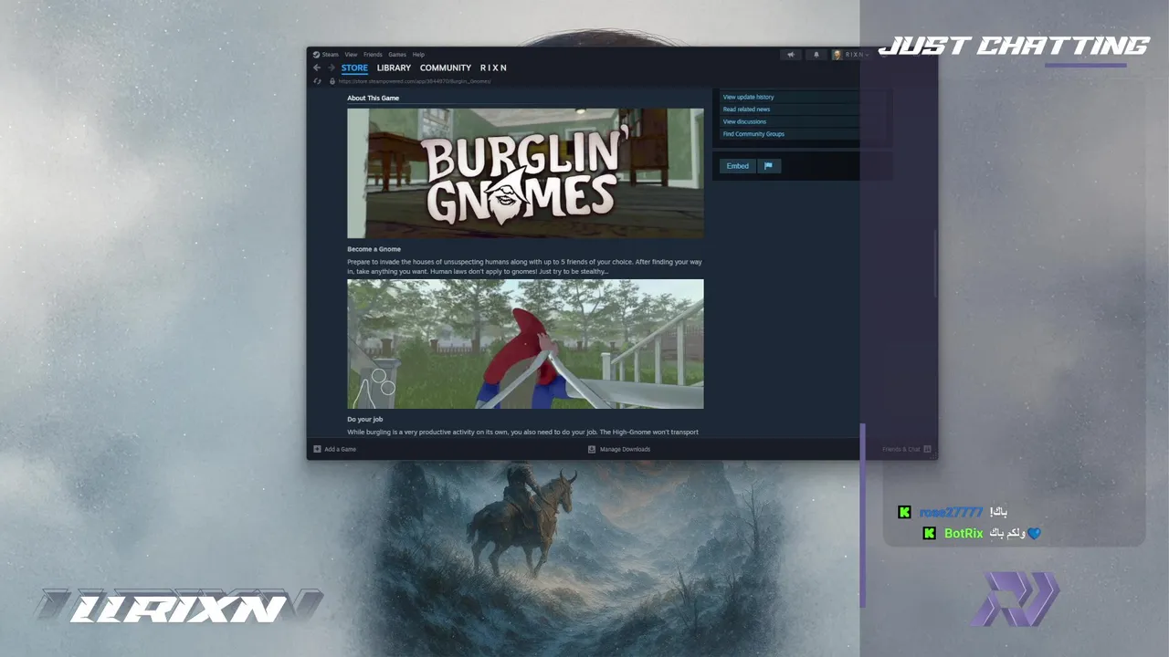Open Friends & Chat
Image resolution: width=1169 pixels, height=657 pixels.
(x=901, y=449)
